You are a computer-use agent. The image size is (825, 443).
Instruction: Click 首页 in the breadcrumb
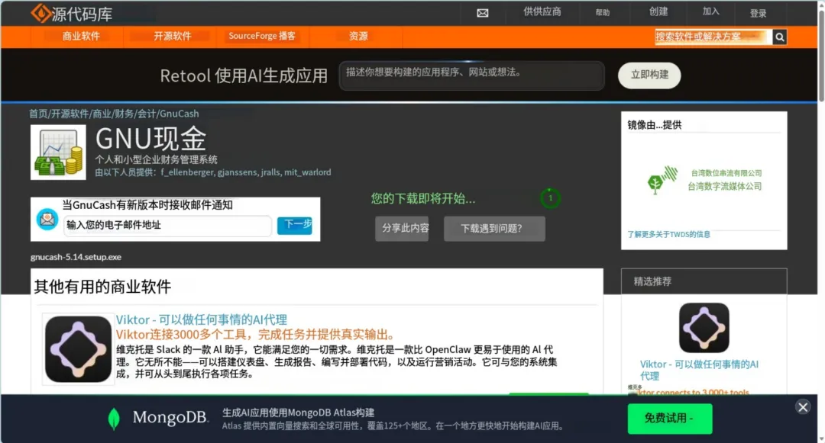coord(38,114)
